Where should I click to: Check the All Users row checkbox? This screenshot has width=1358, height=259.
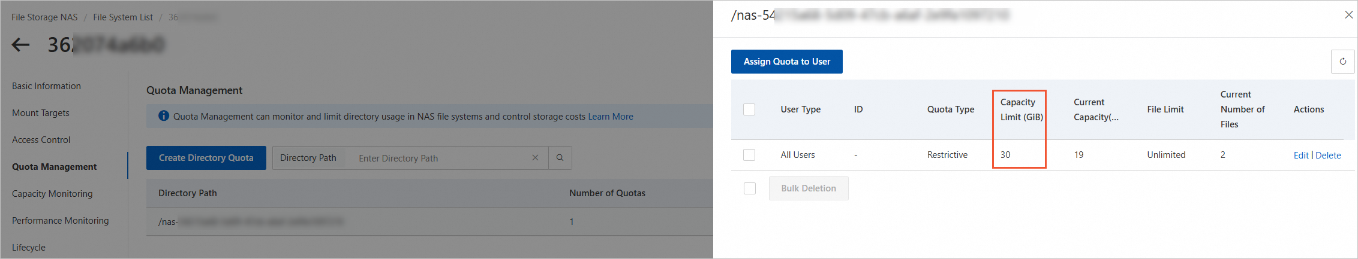(749, 155)
